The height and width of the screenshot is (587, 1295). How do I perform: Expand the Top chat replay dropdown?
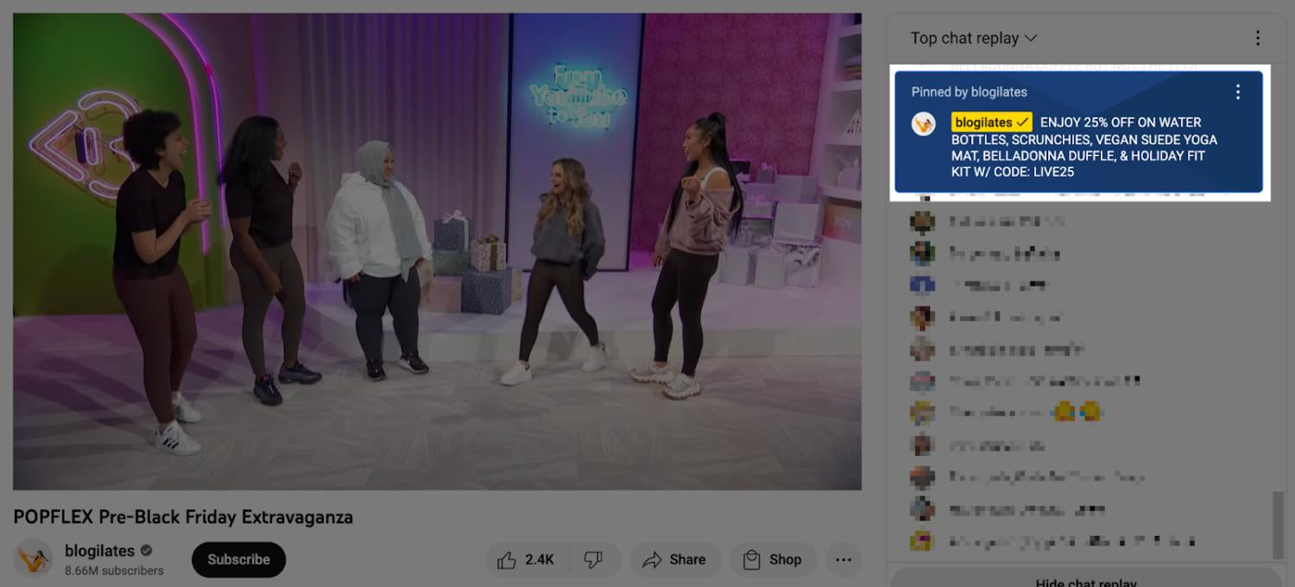[x=974, y=38]
